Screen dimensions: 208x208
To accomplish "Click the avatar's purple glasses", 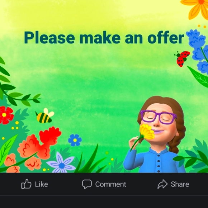I will pos(158,117).
